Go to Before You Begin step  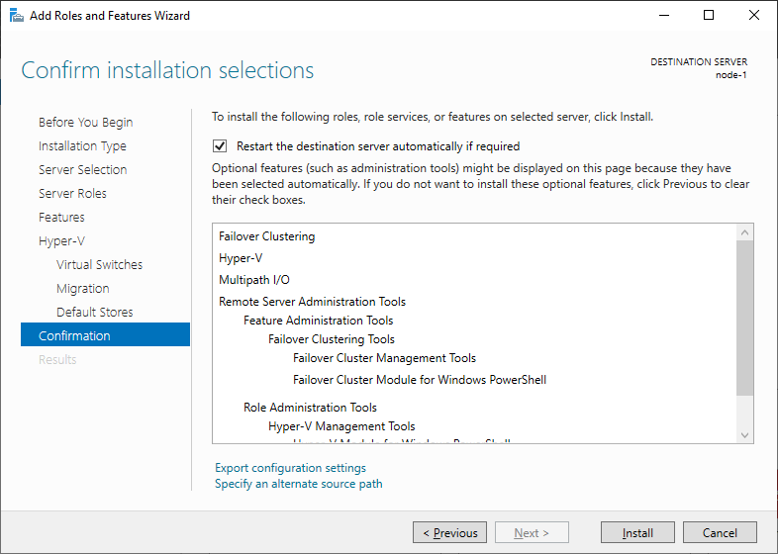point(86,122)
